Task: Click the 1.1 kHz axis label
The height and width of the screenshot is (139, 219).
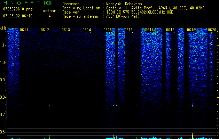Action: click(x=3, y=45)
